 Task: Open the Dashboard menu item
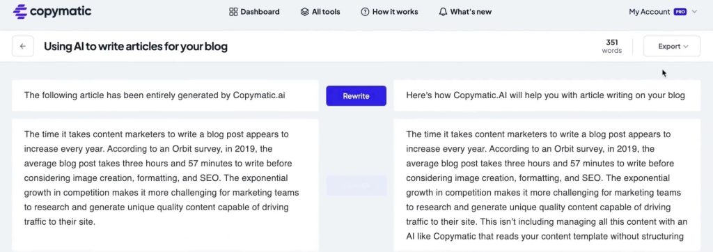(x=254, y=12)
